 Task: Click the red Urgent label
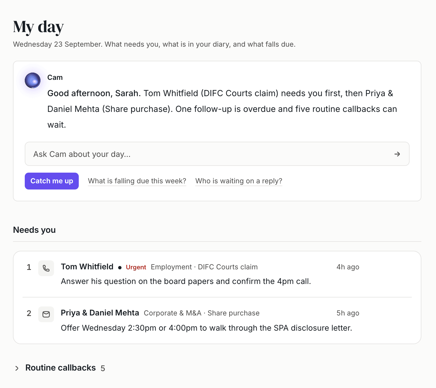(136, 267)
